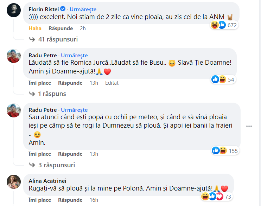The height and width of the screenshot is (206, 261).
Task: View the 73 reactions on Alina's comment
Action: (216, 197)
